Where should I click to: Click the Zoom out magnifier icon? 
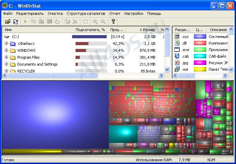pos(103,22)
